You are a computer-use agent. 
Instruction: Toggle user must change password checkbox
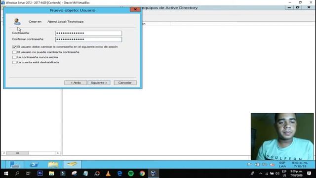(x=14, y=47)
